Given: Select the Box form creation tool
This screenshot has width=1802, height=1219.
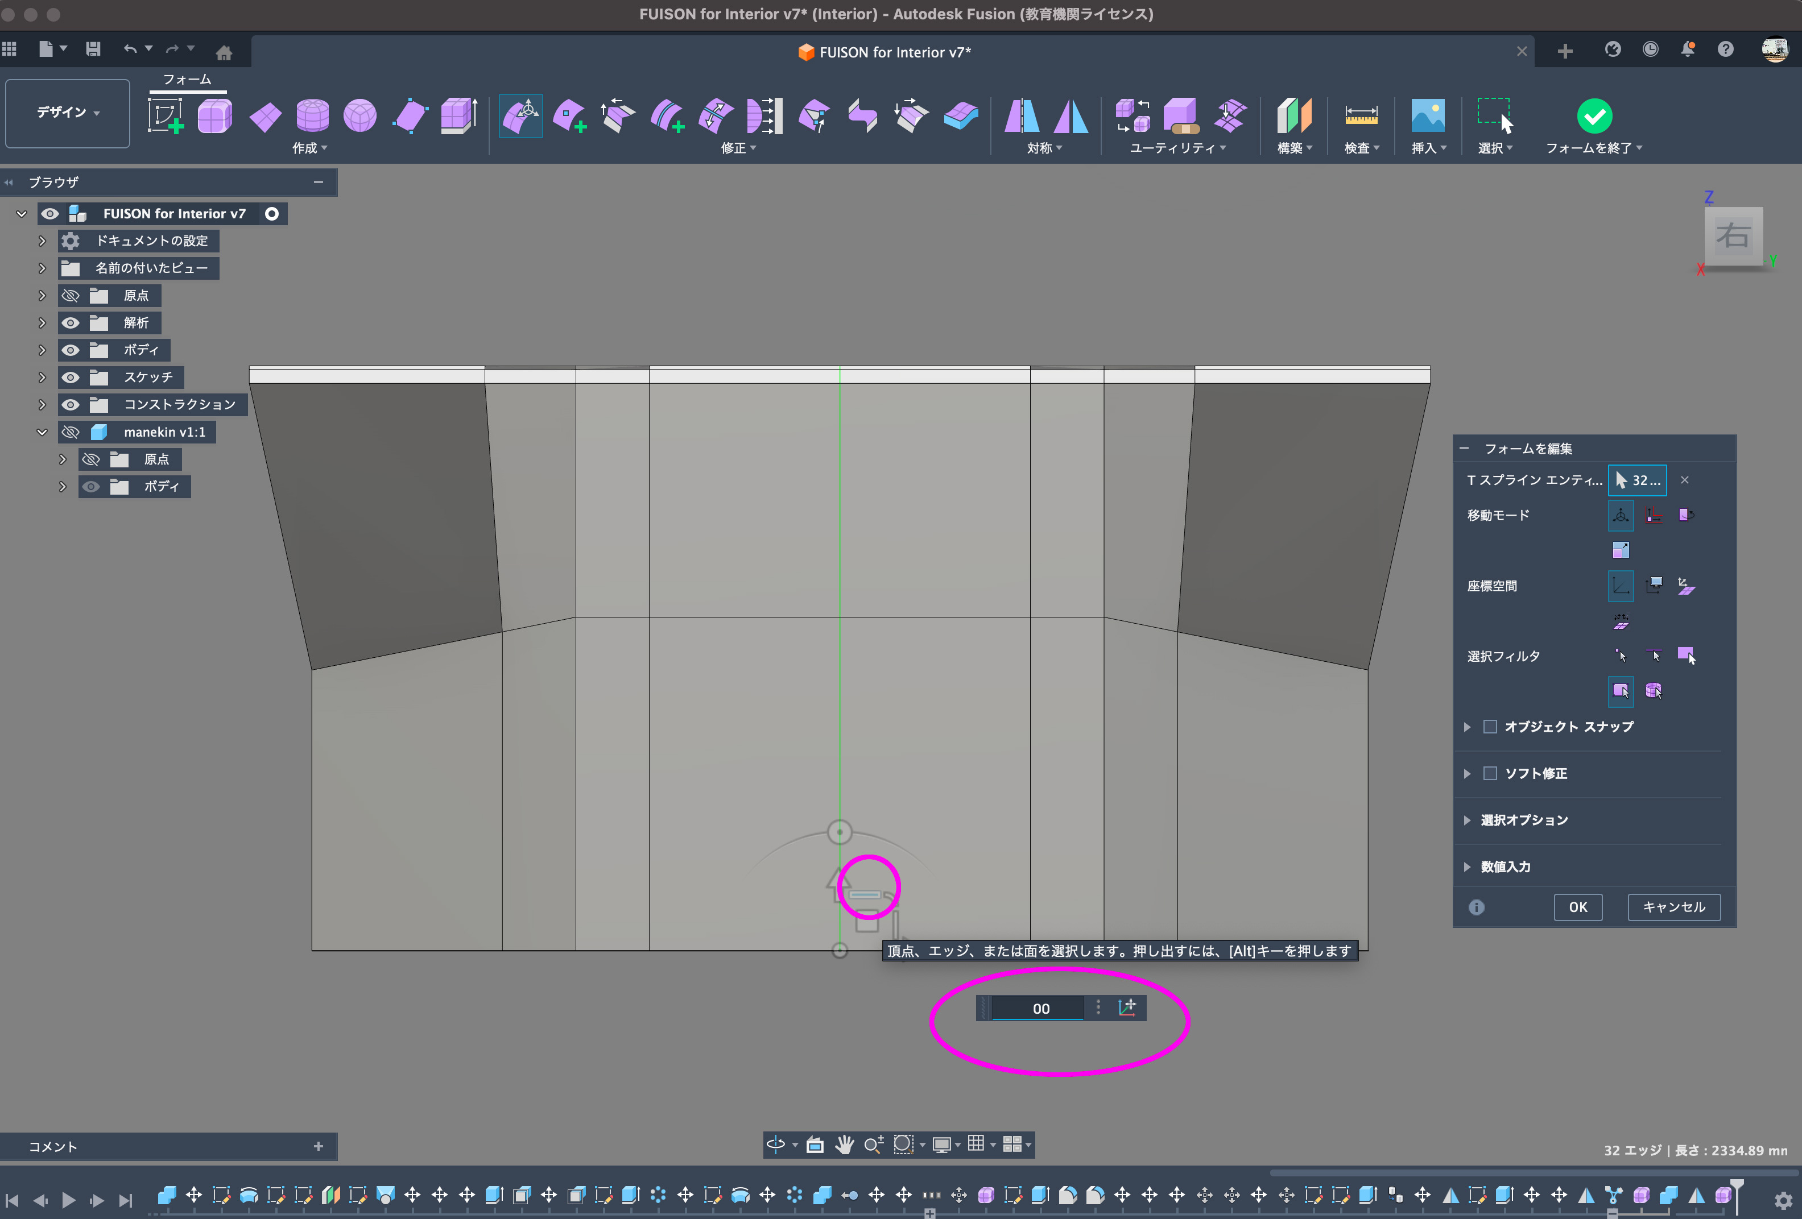Looking at the screenshot, I should tap(215, 116).
